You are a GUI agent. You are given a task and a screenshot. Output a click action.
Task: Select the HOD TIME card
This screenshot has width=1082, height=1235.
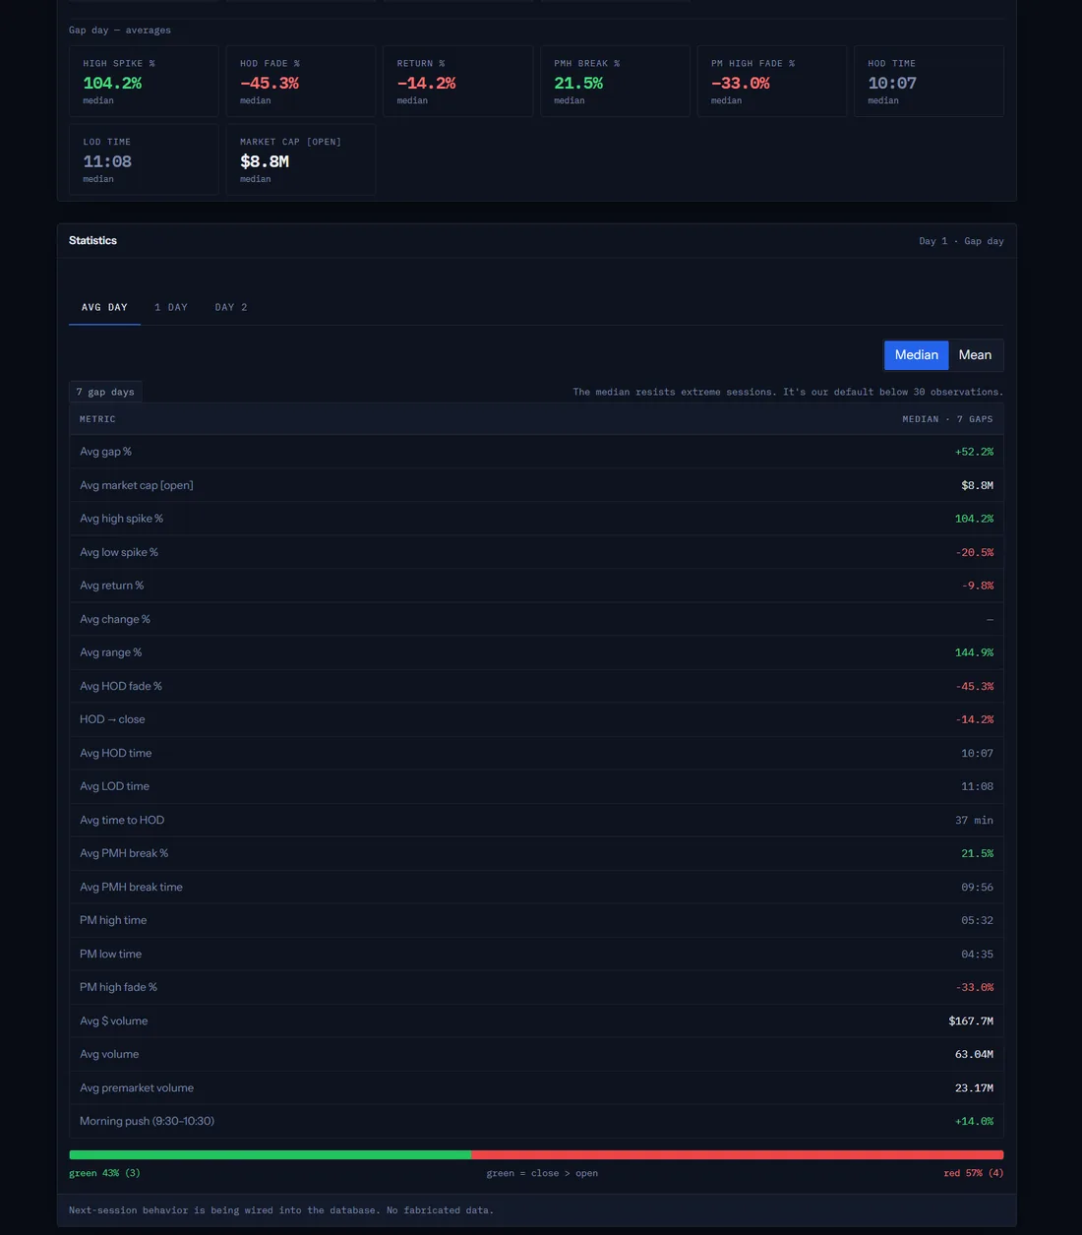tap(929, 82)
